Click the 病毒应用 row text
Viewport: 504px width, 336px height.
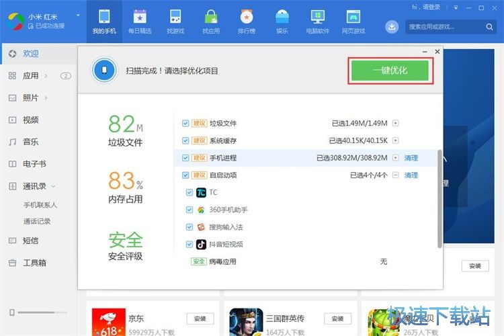(222, 261)
